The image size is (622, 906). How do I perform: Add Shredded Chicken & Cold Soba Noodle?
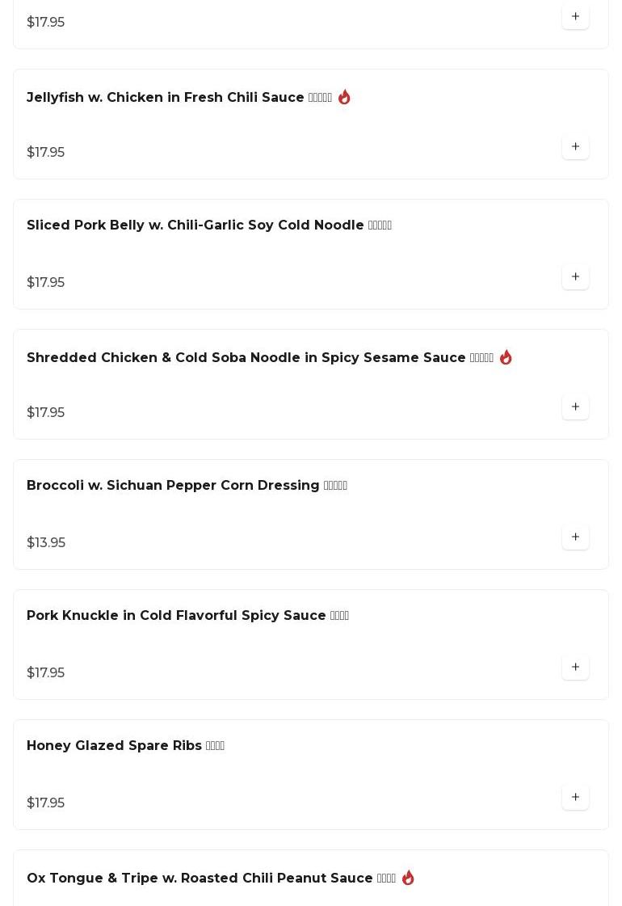(x=575, y=407)
